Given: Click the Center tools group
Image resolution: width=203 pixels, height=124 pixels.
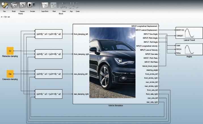Looking at the screenshot, I should pos(77,6).
